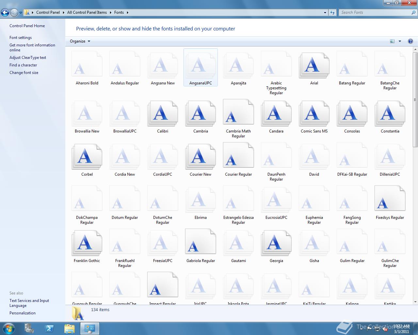Select the FreesiaUPC font icon
The height and width of the screenshot is (335, 418).
pos(162,242)
